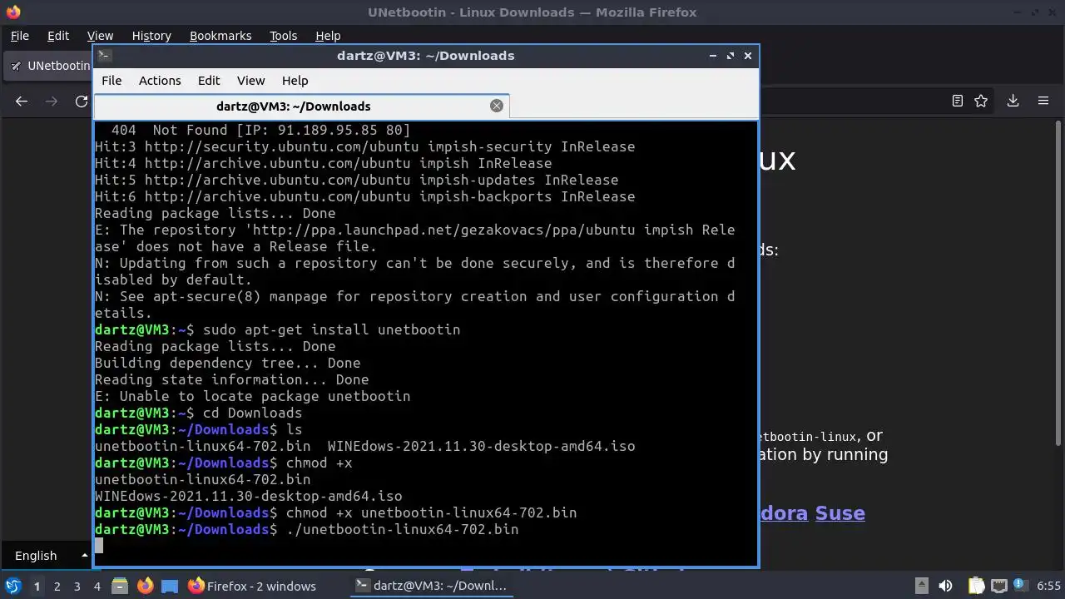Select the Firefox - 2 windows taskbar button
The height and width of the screenshot is (599, 1065).
(x=252, y=586)
